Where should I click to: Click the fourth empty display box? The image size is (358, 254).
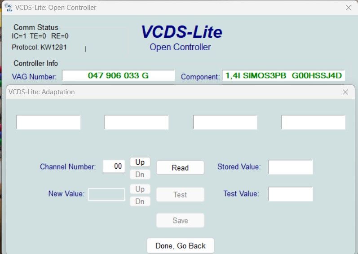pyautogui.click(x=313, y=122)
